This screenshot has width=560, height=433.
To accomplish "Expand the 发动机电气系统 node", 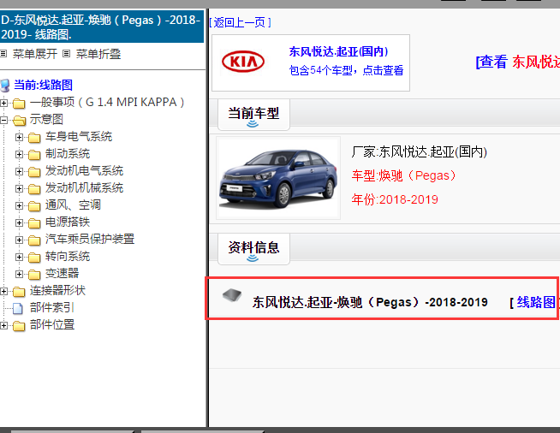I will tap(20, 172).
